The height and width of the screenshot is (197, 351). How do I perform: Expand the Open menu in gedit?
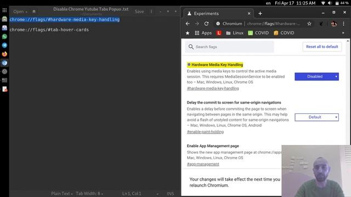20,11
